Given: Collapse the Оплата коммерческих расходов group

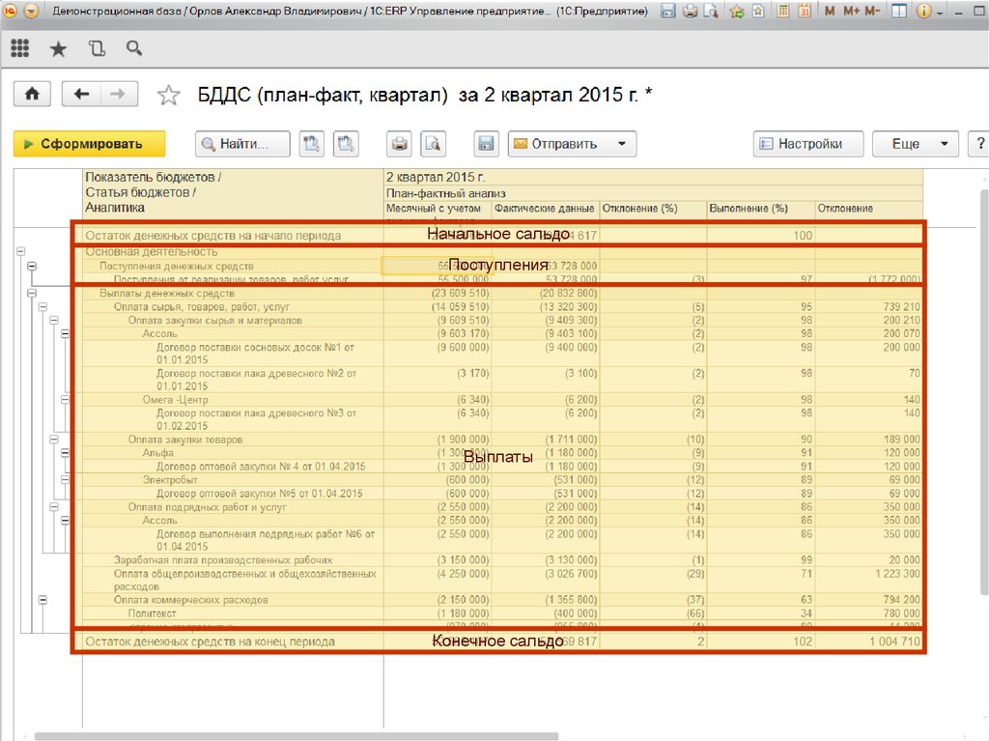Looking at the screenshot, I should point(42,600).
